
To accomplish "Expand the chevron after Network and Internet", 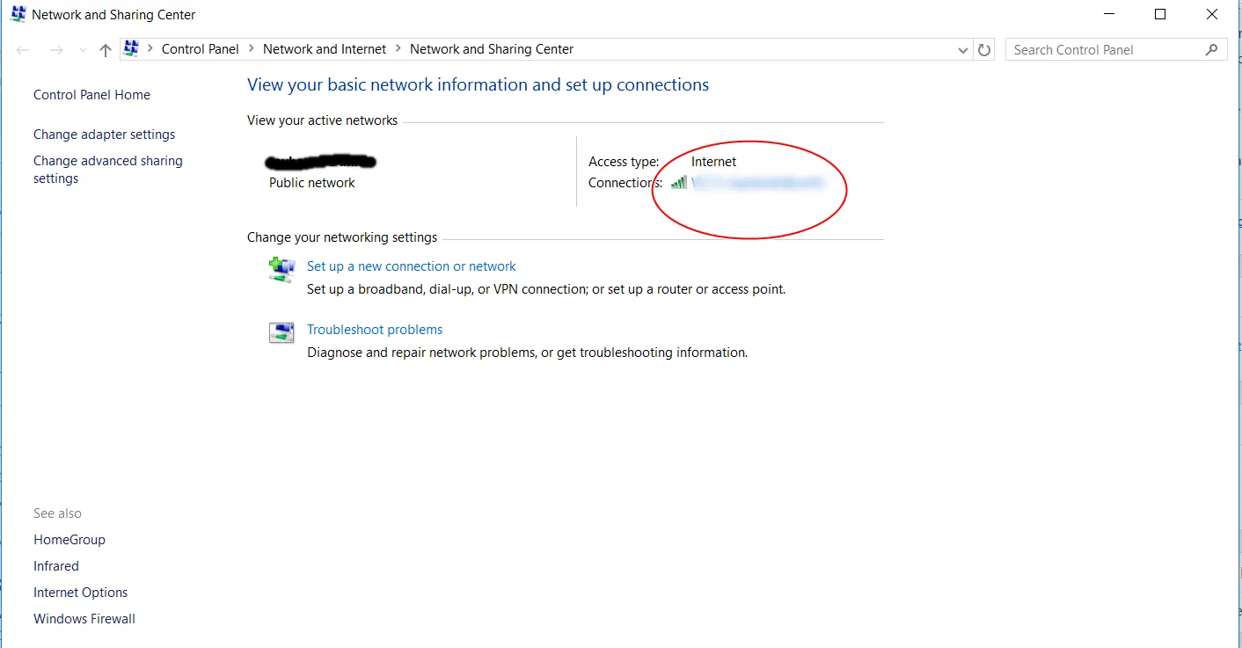I will click(x=398, y=49).
